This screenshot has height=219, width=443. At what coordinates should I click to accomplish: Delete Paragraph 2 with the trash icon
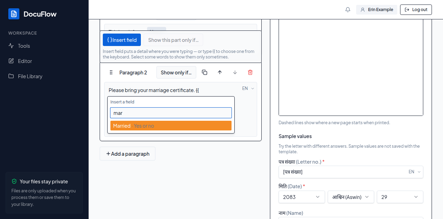coord(250,72)
